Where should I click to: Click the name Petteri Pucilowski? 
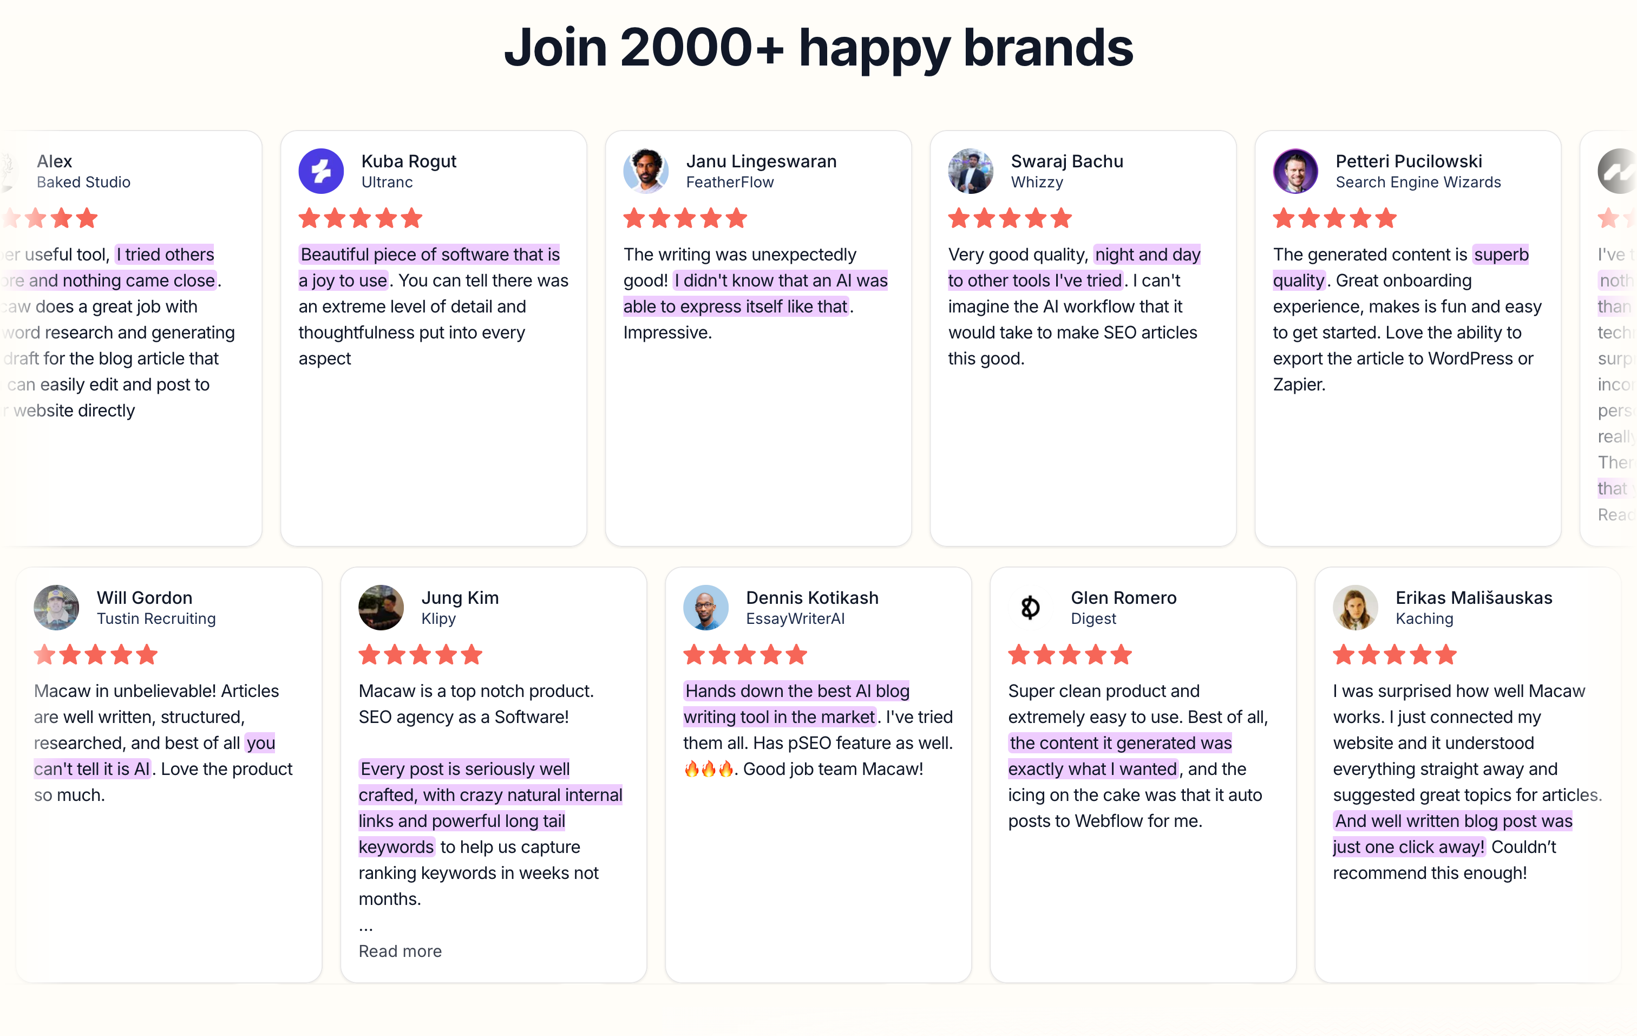pyautogui.click(x=1409, y=161)
